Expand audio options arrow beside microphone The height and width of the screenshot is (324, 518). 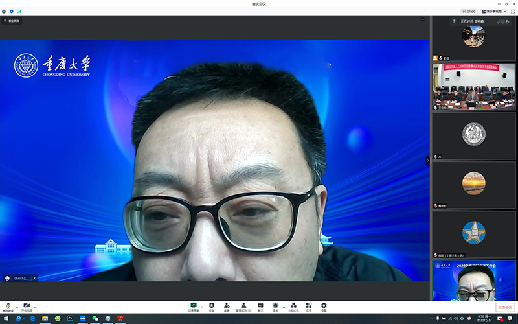(16, 307)
